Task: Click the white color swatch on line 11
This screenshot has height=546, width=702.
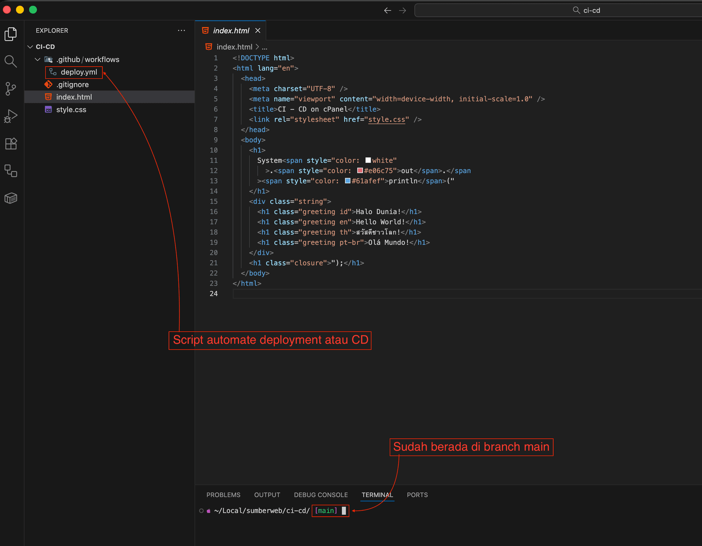Action: tap(368, 160)
